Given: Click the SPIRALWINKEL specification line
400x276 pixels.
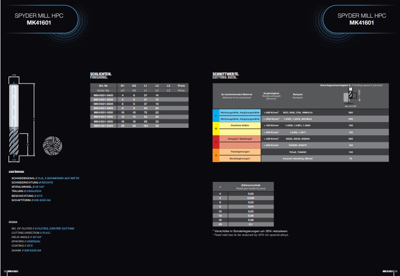Looking at the screenshot, I should tap(28, 187).
